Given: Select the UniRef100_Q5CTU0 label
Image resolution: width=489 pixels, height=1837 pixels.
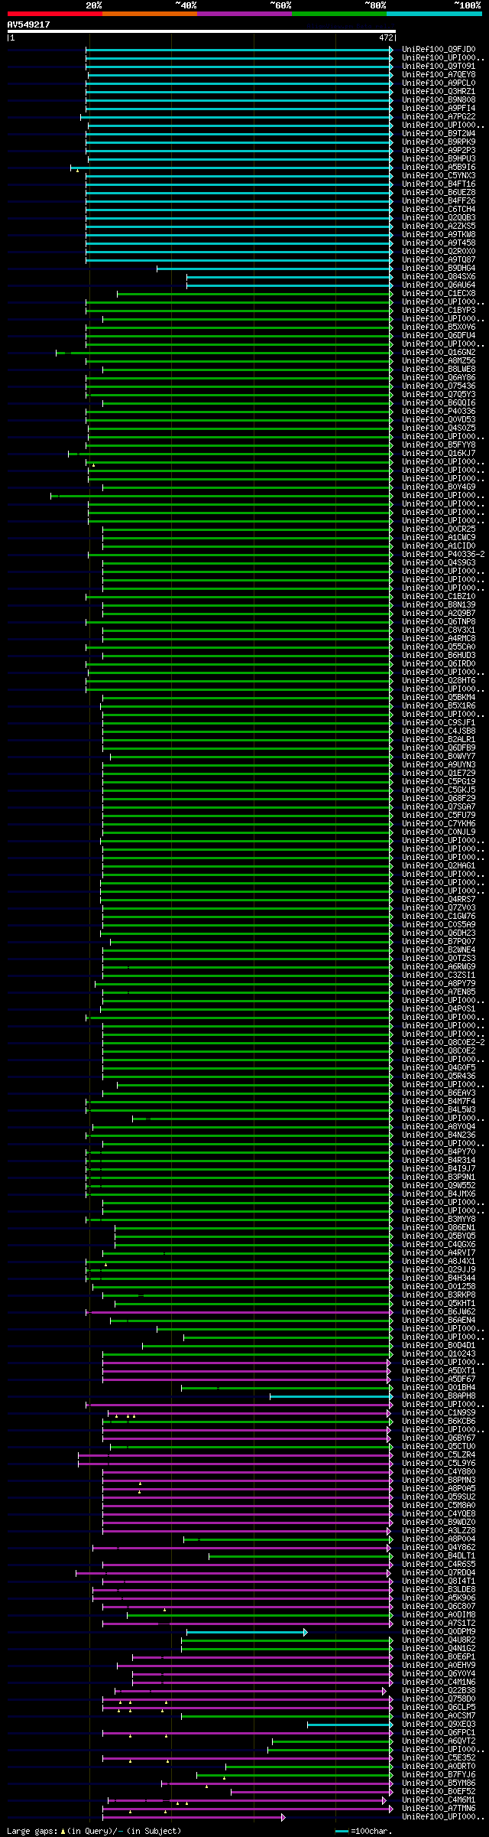Looking at the screenshot, I should tap(439, 1447).
